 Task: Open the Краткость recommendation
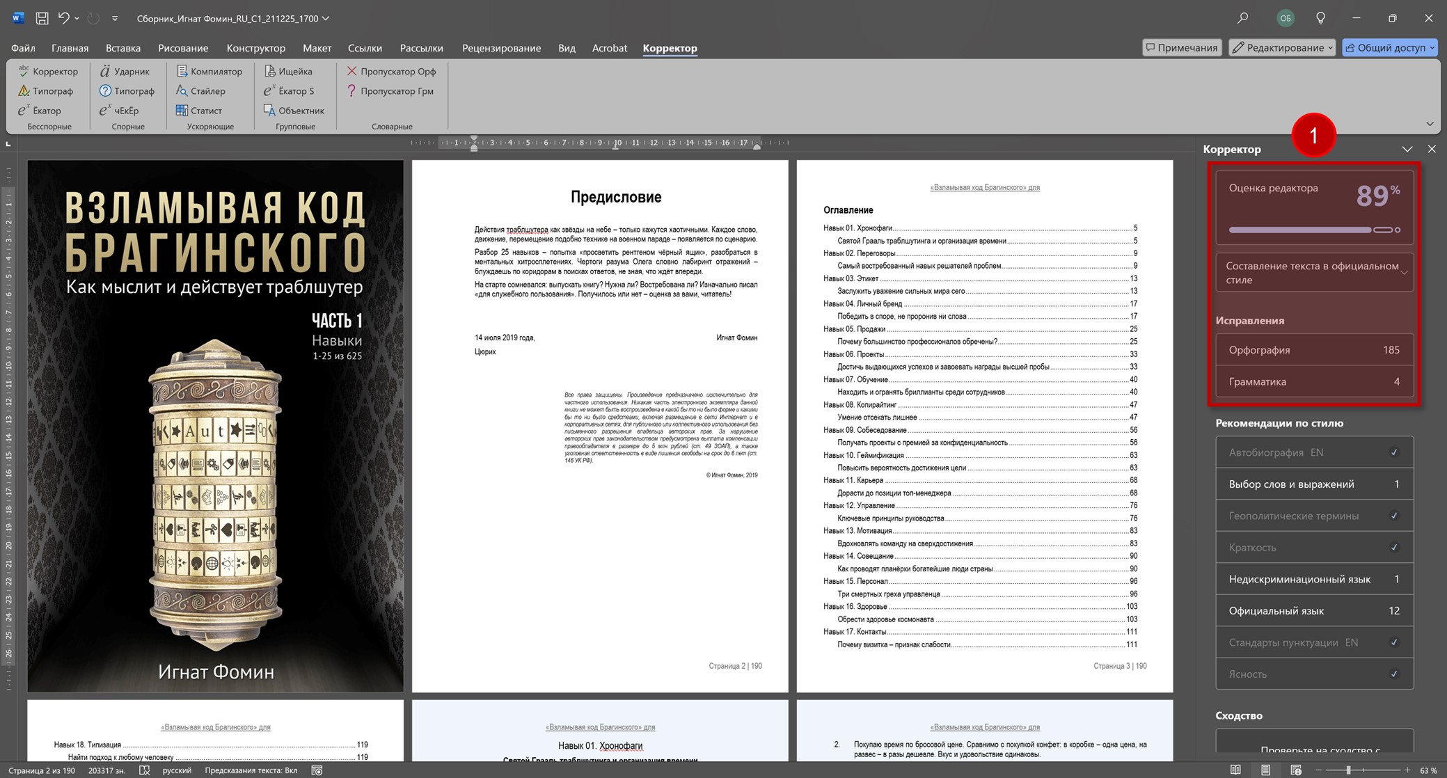click(x=1314, y=547)
